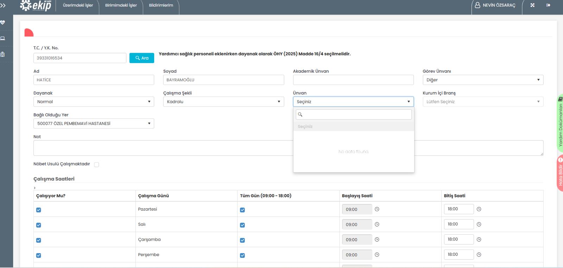Open the heartbeat health sidebar icon
Screen dimensions: 563x268
point(3,23)
